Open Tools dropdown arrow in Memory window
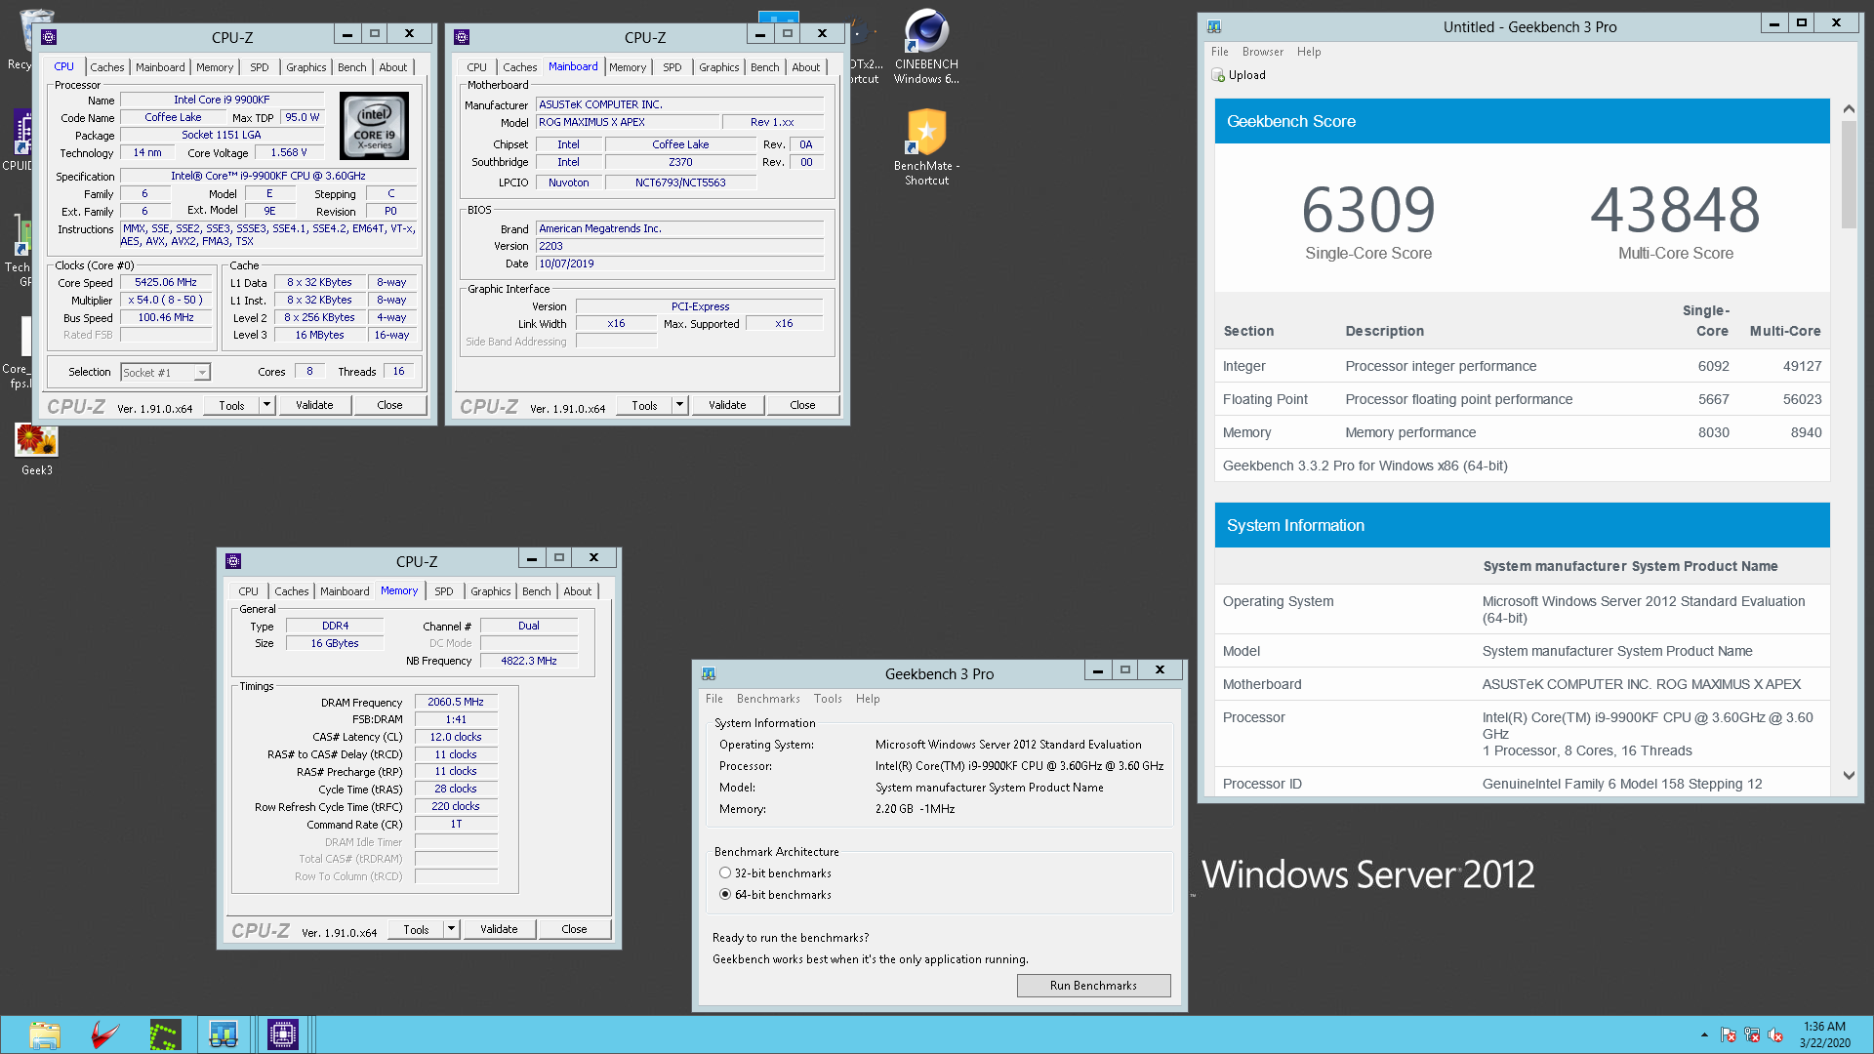This screenshot has height=1054, width=1874. tap(451, 929)
